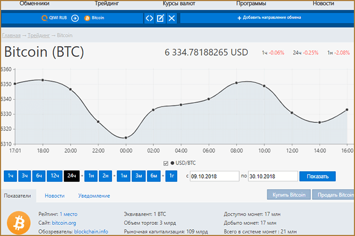Select the 3м time range

(x=138, y=176)
